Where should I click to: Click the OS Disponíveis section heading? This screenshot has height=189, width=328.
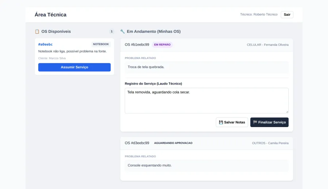coord(56,32)
